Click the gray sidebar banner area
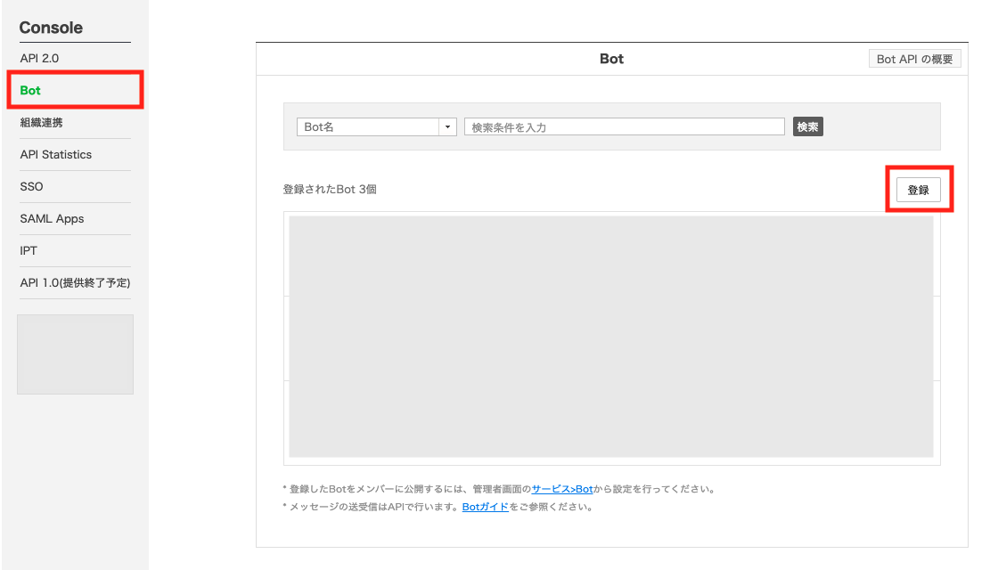 tap(75, 354)
